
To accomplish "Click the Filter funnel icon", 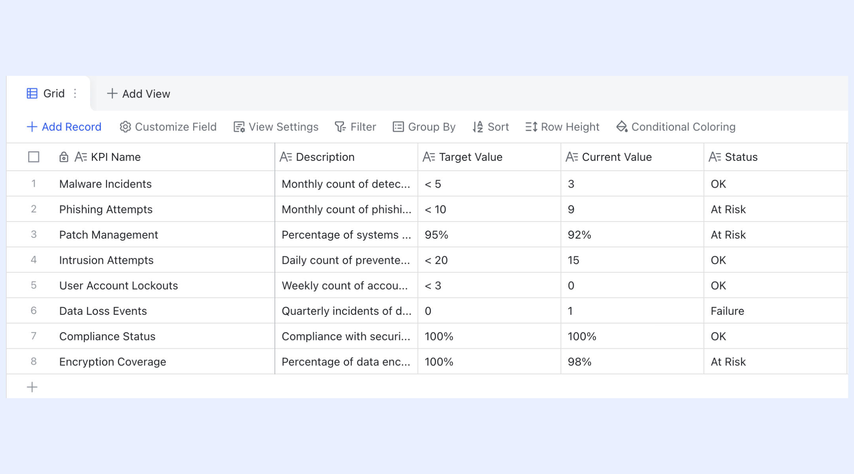I will (340, 127).
